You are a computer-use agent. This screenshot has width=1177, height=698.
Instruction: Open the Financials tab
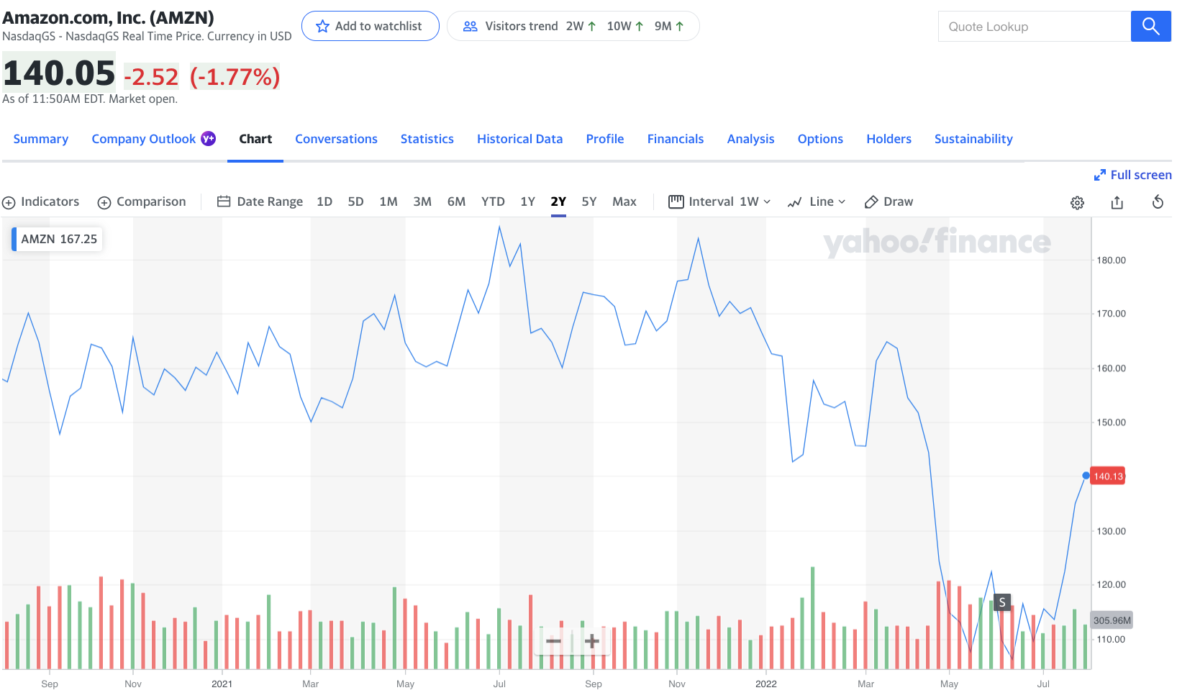(x=675, y=139)
